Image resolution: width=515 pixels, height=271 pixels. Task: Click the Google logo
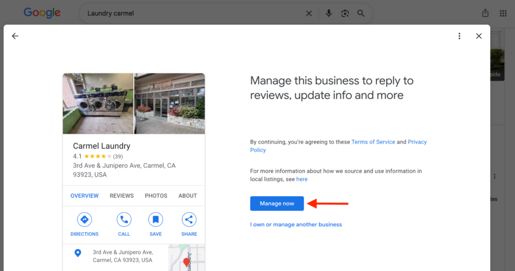[x=42, y=13]
